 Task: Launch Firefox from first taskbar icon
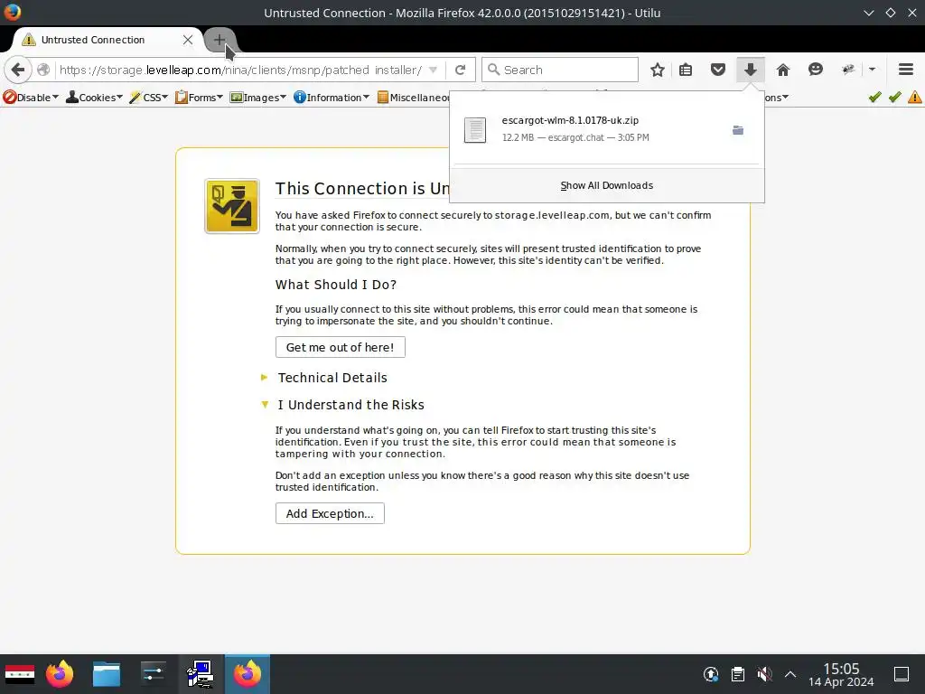(60, 674)
